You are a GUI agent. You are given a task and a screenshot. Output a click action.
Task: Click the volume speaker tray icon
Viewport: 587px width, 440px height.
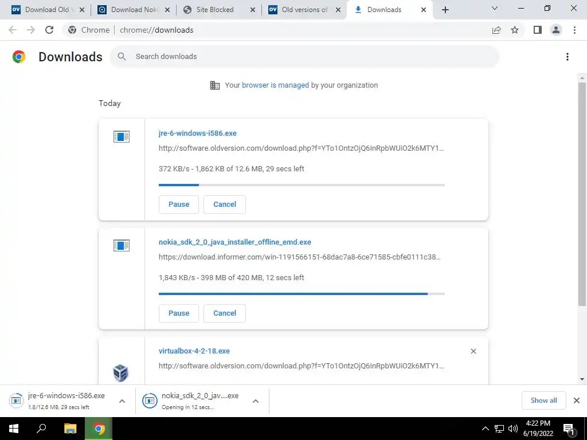pyautogui.click(x=513, y=429)
